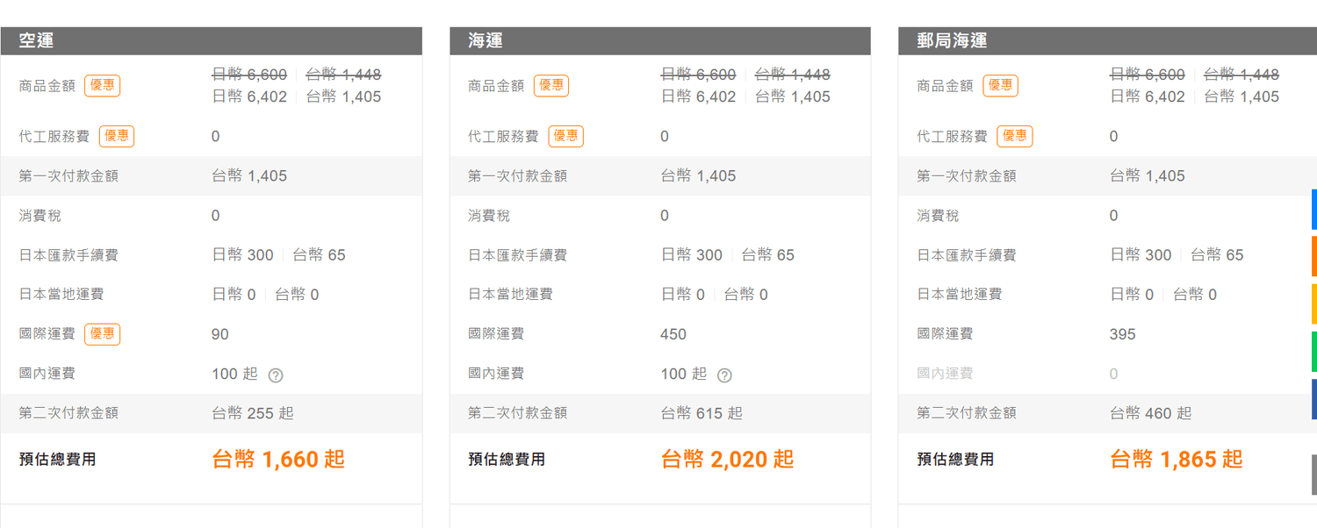This screenshot has width=1317, height=528.
Task: Click the 優惠 badge next to 海運 代工服務費
Action: click(x=565, y=136)
